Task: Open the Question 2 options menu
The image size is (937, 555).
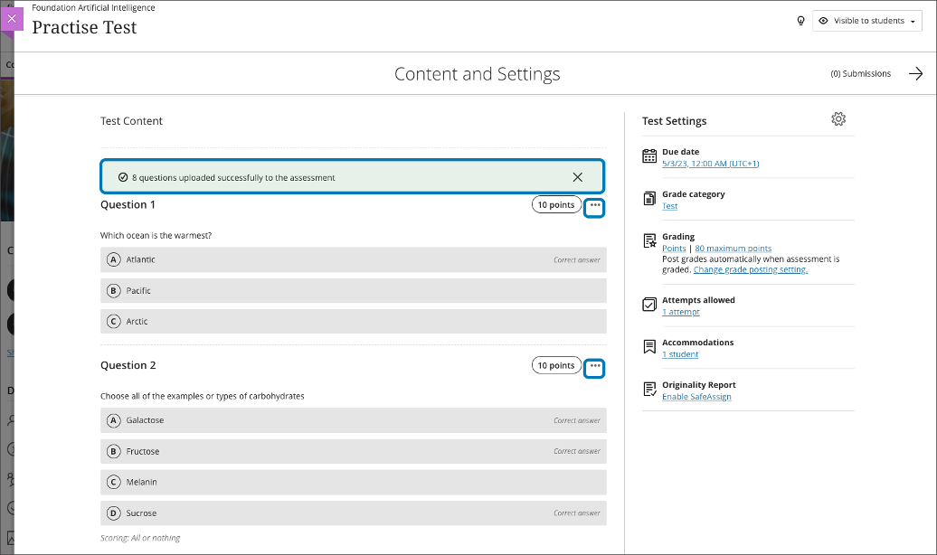Action: click(594, 367)
